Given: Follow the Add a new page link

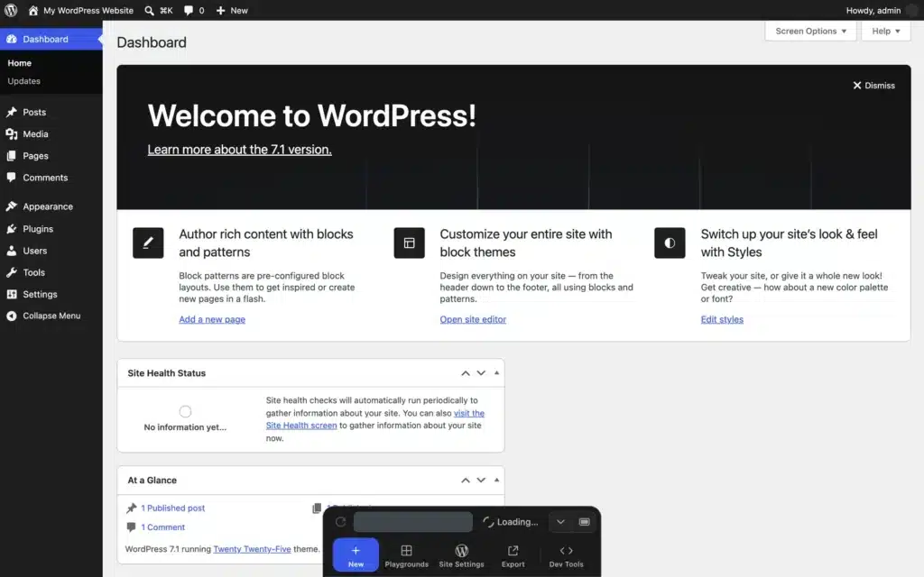Looking at the screenshot, I should pos(212,319).
